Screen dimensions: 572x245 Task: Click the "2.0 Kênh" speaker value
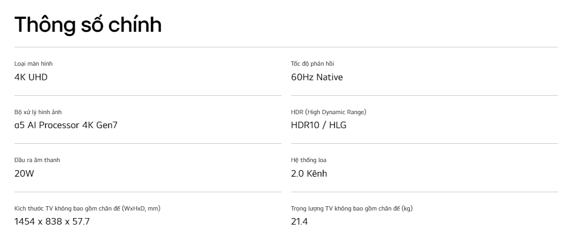pos(309,173)
